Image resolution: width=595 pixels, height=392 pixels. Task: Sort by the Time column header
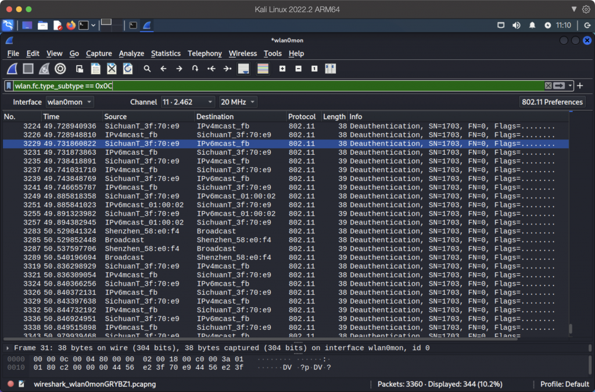tap(71, 117)
